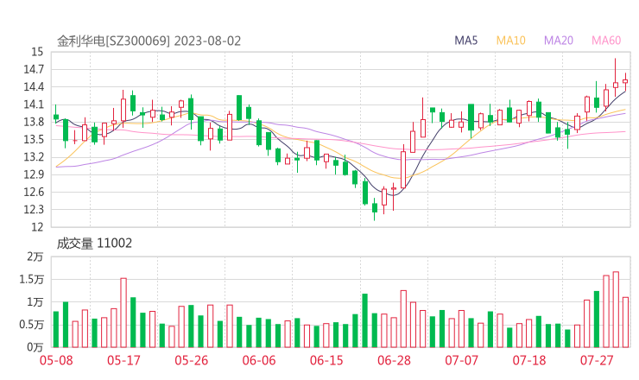Image resolution: width=639 pixels, height=380 pixels.
Task: Click the 07-07 date axis label
Action: point(462,360)
